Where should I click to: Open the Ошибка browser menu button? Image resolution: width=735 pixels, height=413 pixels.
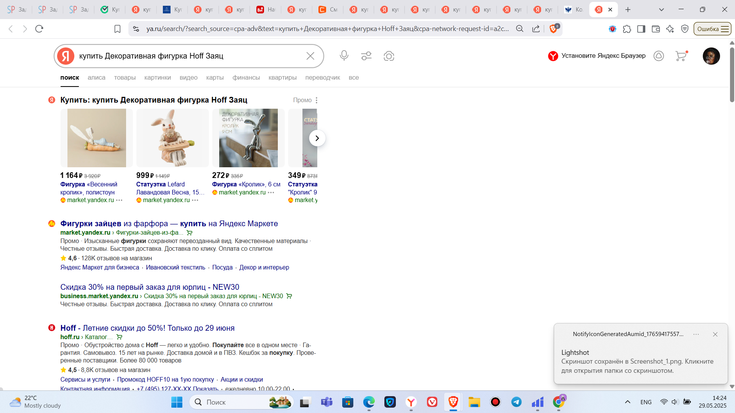[x=712, y=29]
